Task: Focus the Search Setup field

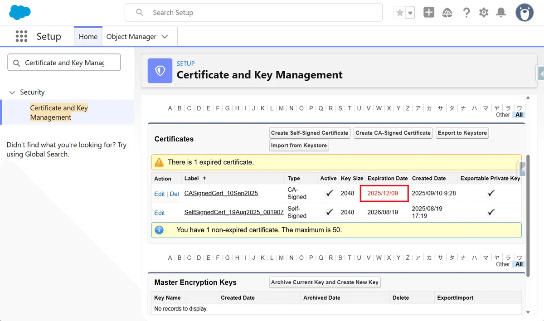Action: click(254, 13)
